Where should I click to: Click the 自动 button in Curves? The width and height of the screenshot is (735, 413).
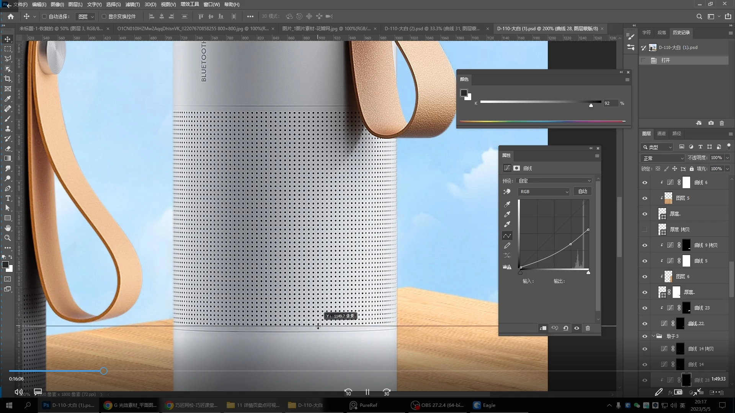pos(582,192)
